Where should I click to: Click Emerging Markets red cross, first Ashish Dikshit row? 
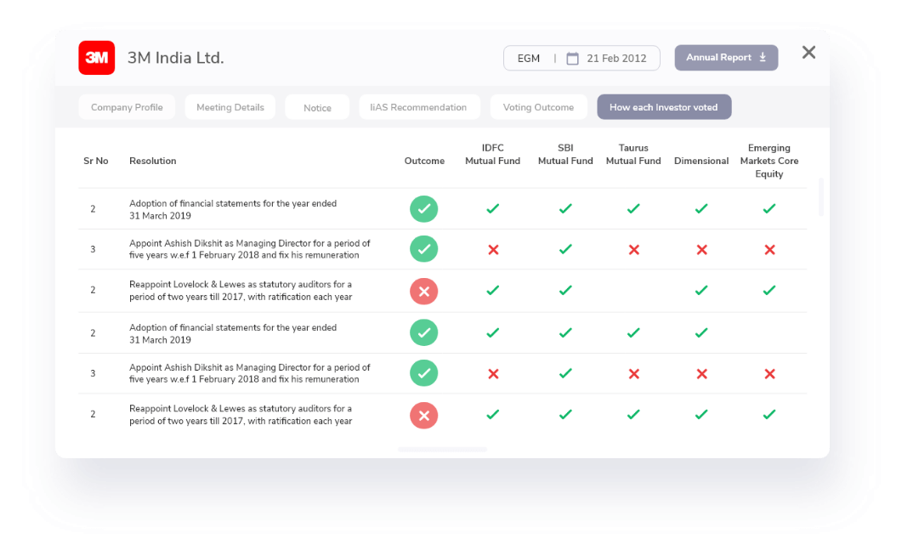[x=769, y=250]
